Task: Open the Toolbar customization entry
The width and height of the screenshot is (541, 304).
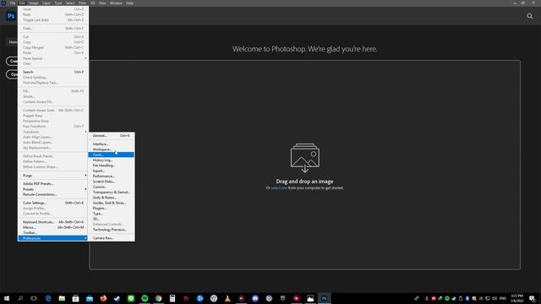Action: point(53,233)
